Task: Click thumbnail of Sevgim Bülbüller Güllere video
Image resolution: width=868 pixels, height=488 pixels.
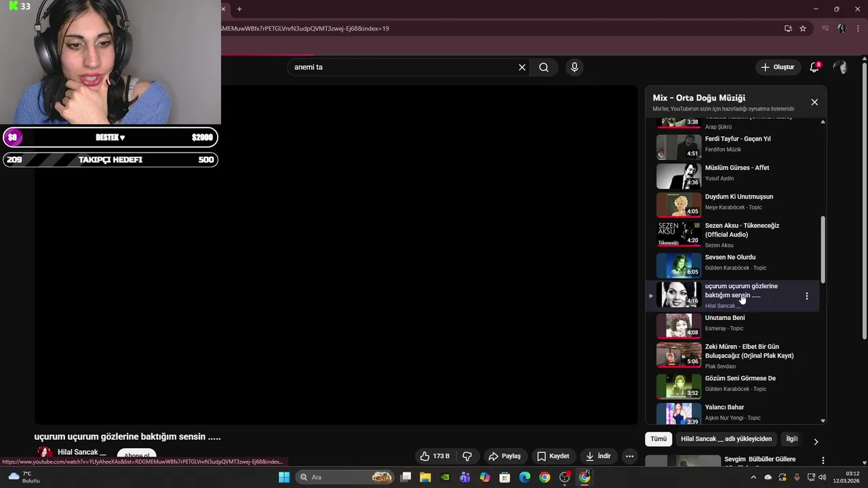Action: (x=682, y=462)
